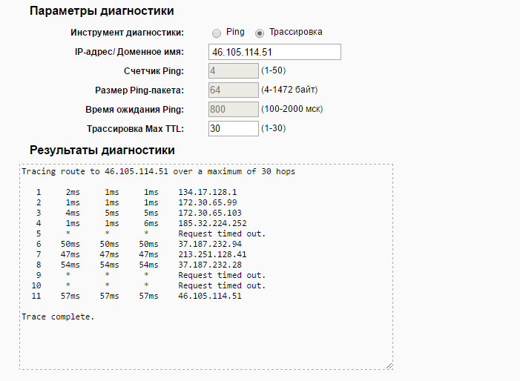This screenshot has width=520, height=381.
Task: Click the 'Trace complete.' text
Action: pos(58,317)
